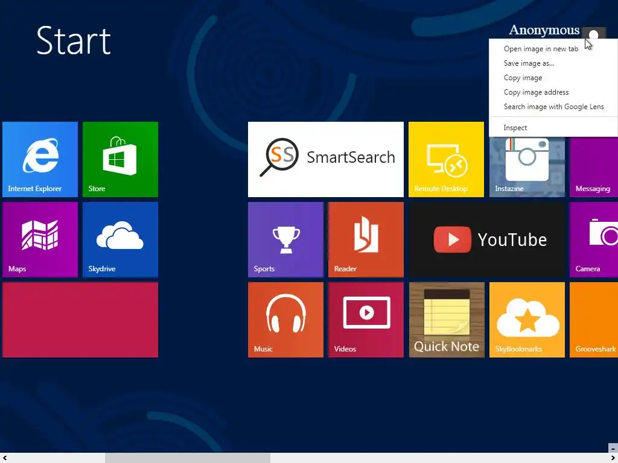This screenshot has height=463, width=618.
Task: Launch the Camera tile
Action: (x=594, y=239)
